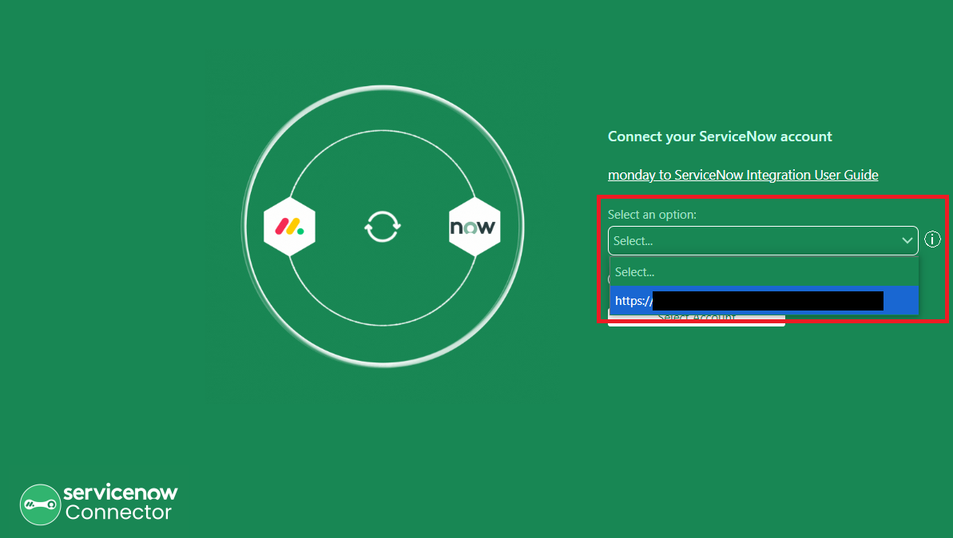Open the 'Select an option' dropdown
953x538 pixels.
[x=763, y=241]
